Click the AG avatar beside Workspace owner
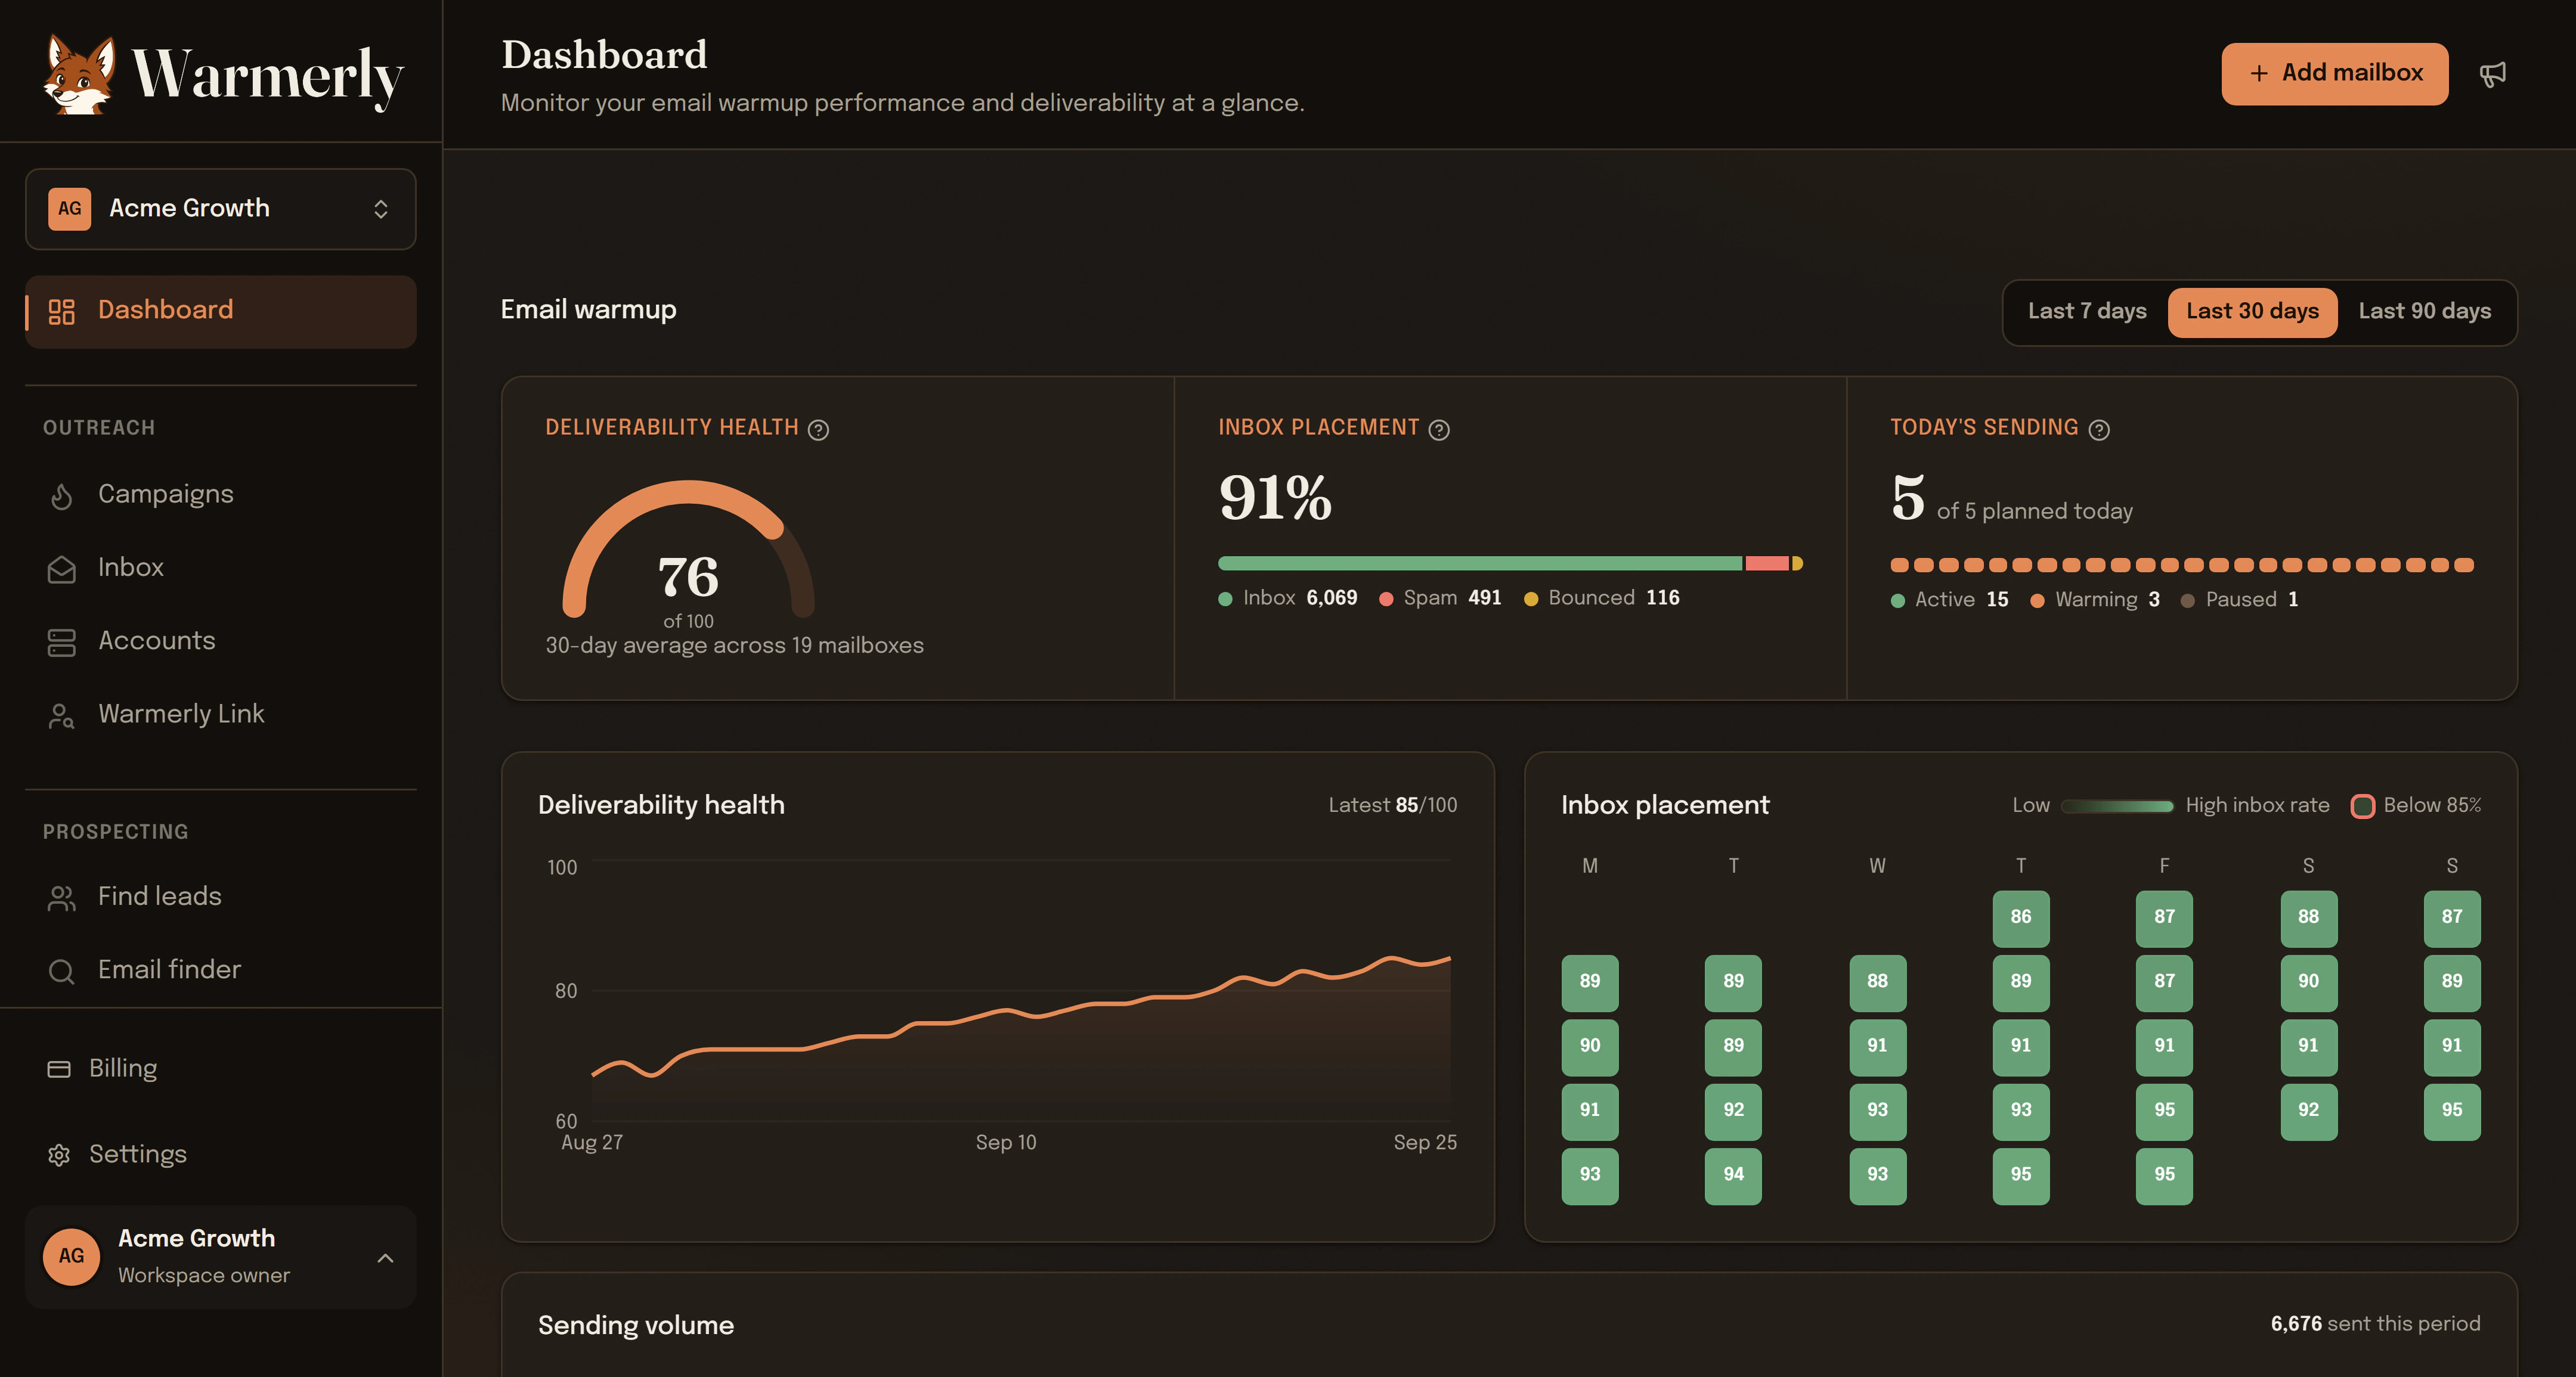Screen dimensions: 2576x1377 [71, 1256]
